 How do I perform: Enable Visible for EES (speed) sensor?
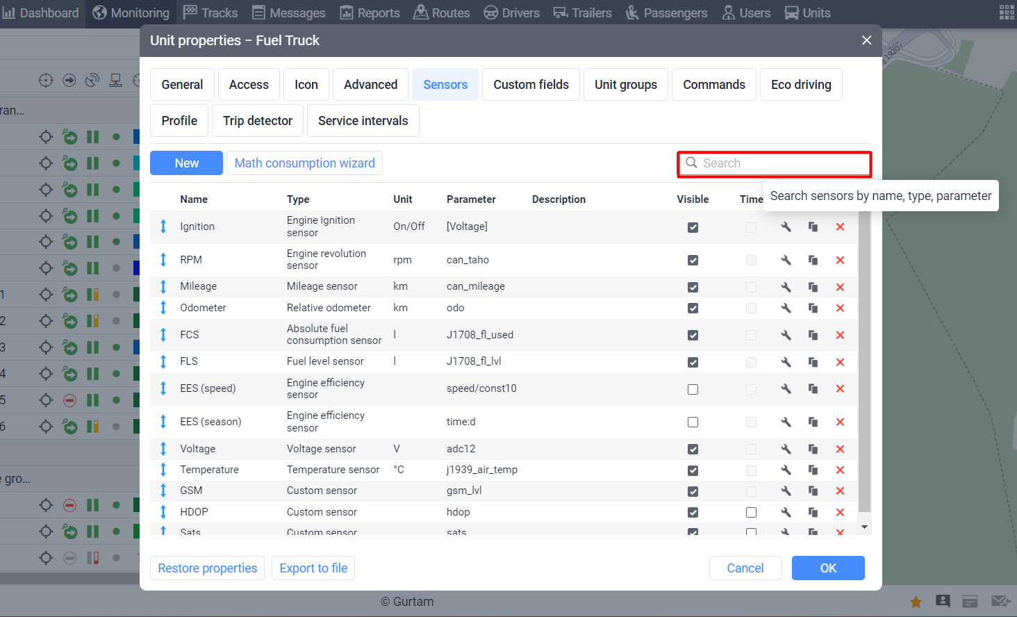[x=693, y=389]
